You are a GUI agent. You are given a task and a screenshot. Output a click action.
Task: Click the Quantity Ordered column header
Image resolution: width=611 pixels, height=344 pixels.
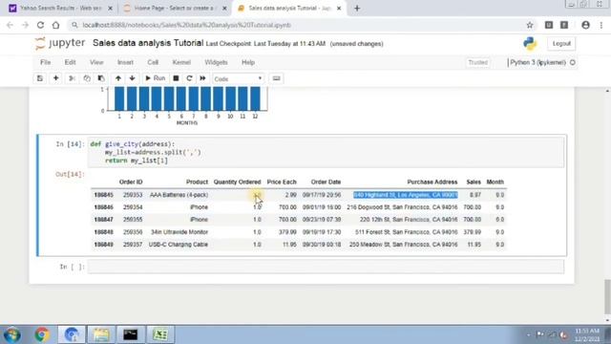click(237, 183)
